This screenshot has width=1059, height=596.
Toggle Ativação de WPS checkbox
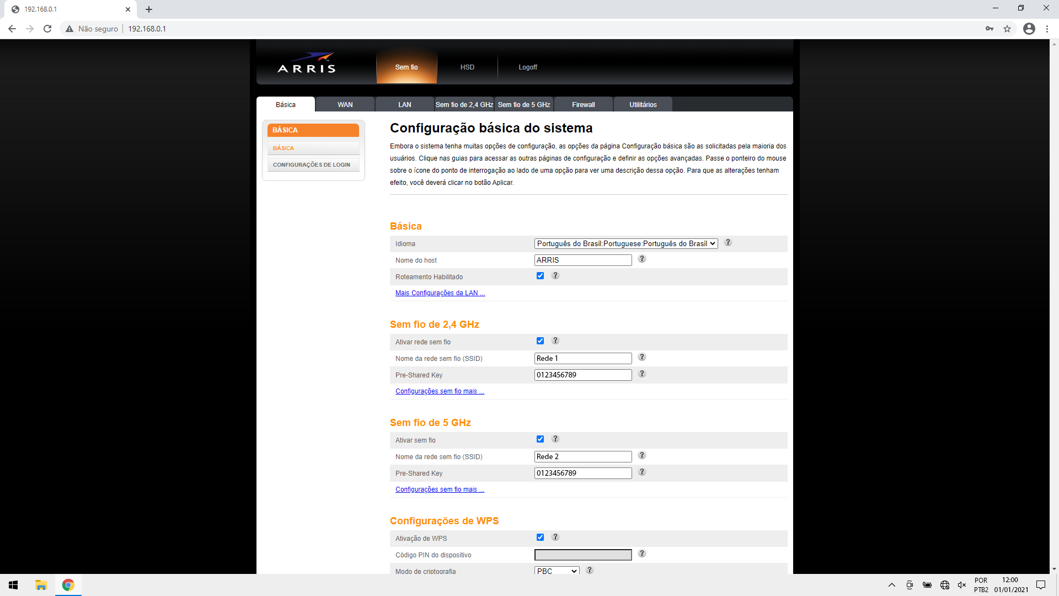pyautogui.click(x=540, y=538)
